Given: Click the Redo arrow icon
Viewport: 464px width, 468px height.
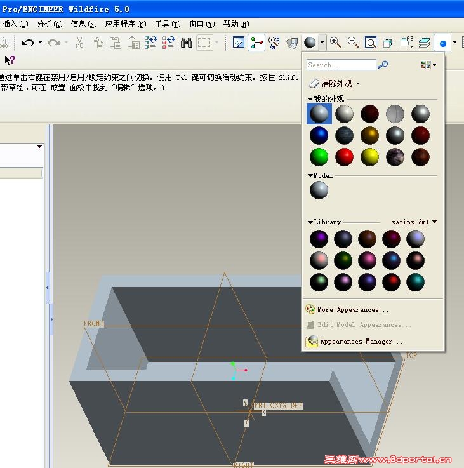Looking at the screenshot, I should click(54, 43).
